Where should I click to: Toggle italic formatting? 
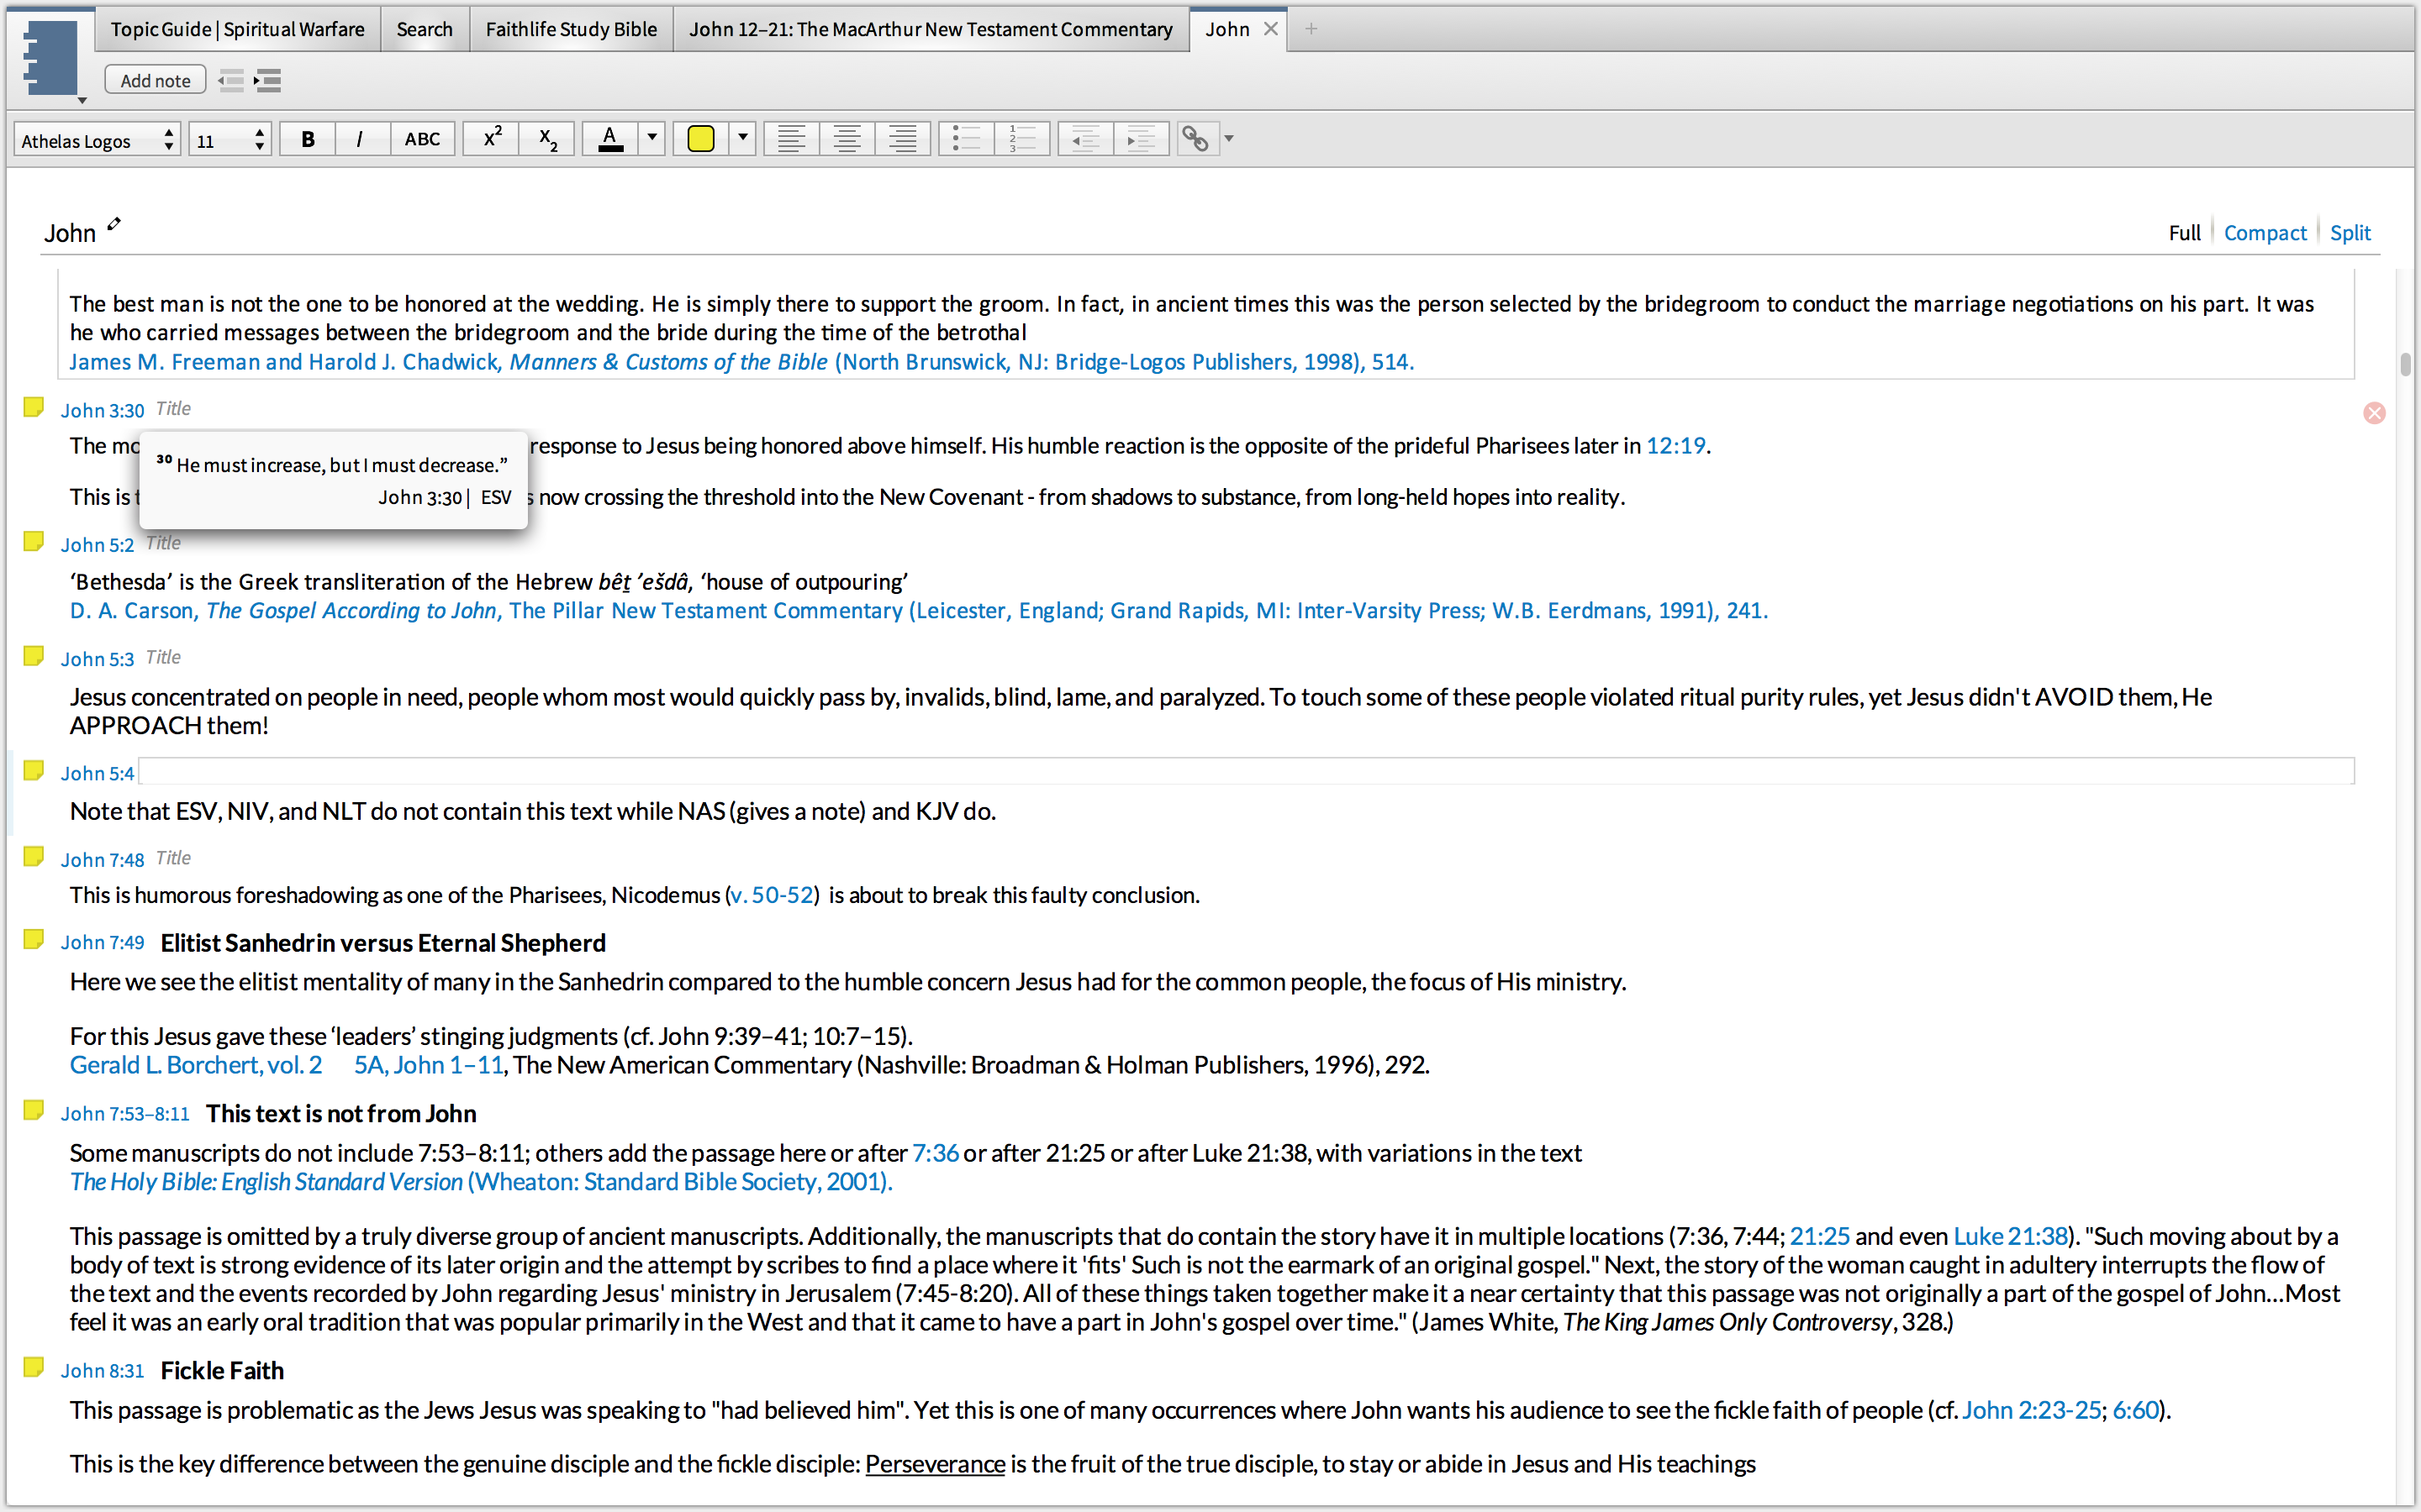[x=359, y=139]
